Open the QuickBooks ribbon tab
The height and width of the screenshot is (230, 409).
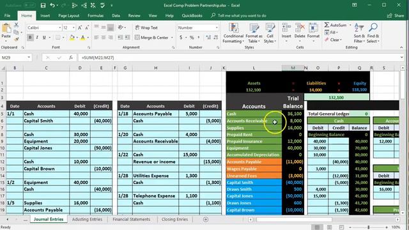point(192,15)
